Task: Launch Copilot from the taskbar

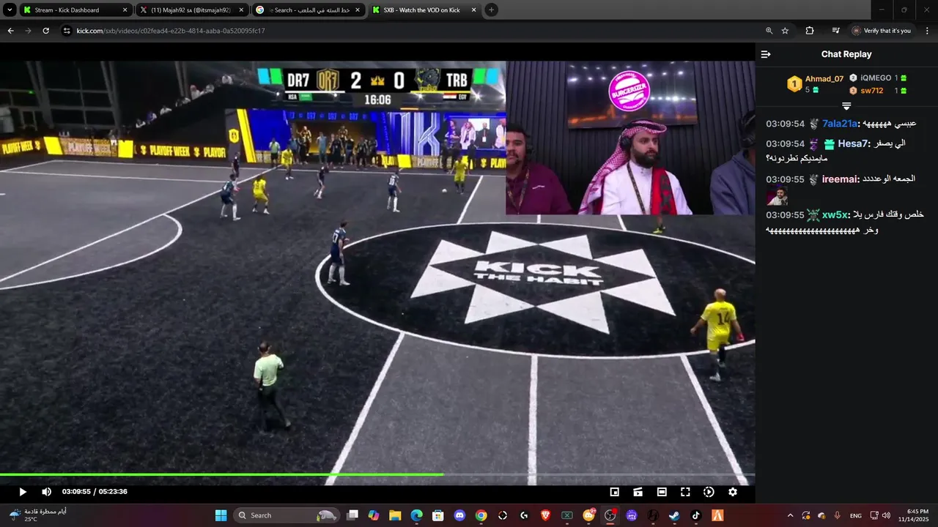Action: coord(374,515)
